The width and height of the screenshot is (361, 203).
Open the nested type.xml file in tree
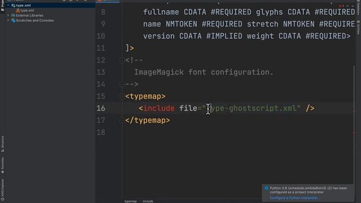pyautogui.click(x=27, y=10)
